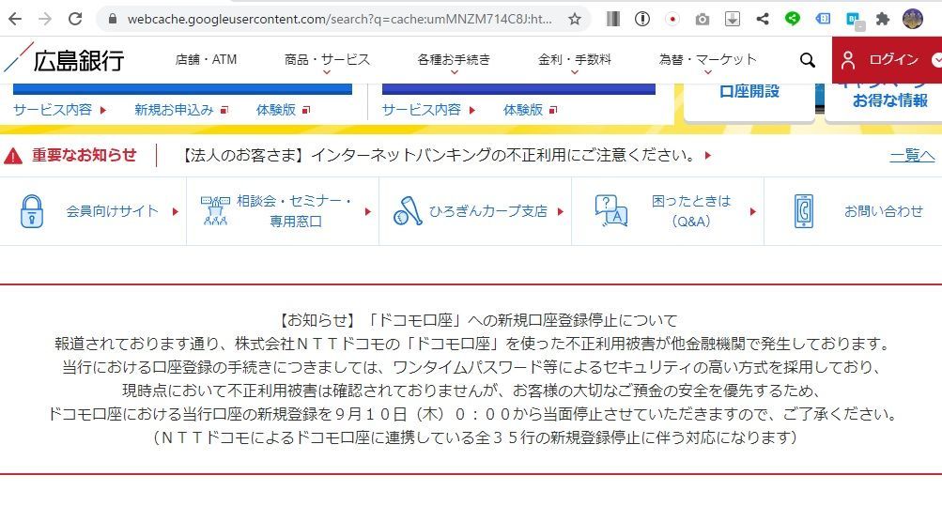The image size is (942, 506).
Task: Go back using the browser back arrow
Action: pyautogui.click(x=15, y=19)
